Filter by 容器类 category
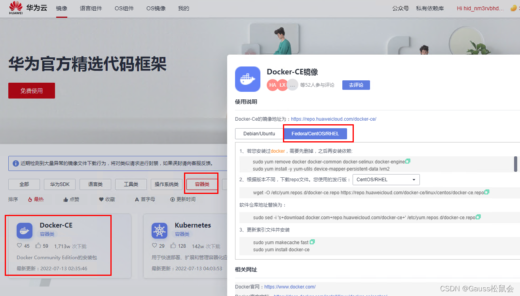Viewport: 520px width, 296px height. [202, 184]
